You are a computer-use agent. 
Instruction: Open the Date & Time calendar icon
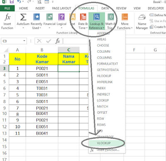point(83,17)
